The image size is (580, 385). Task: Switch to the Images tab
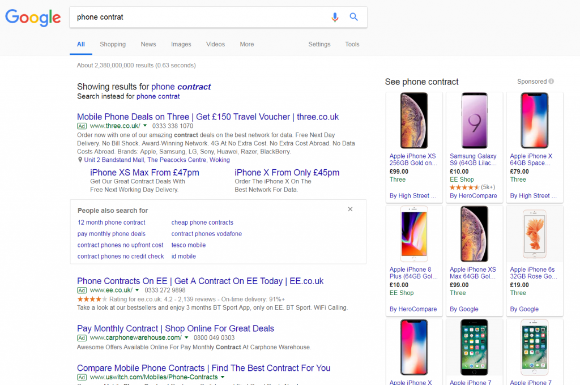181,44
